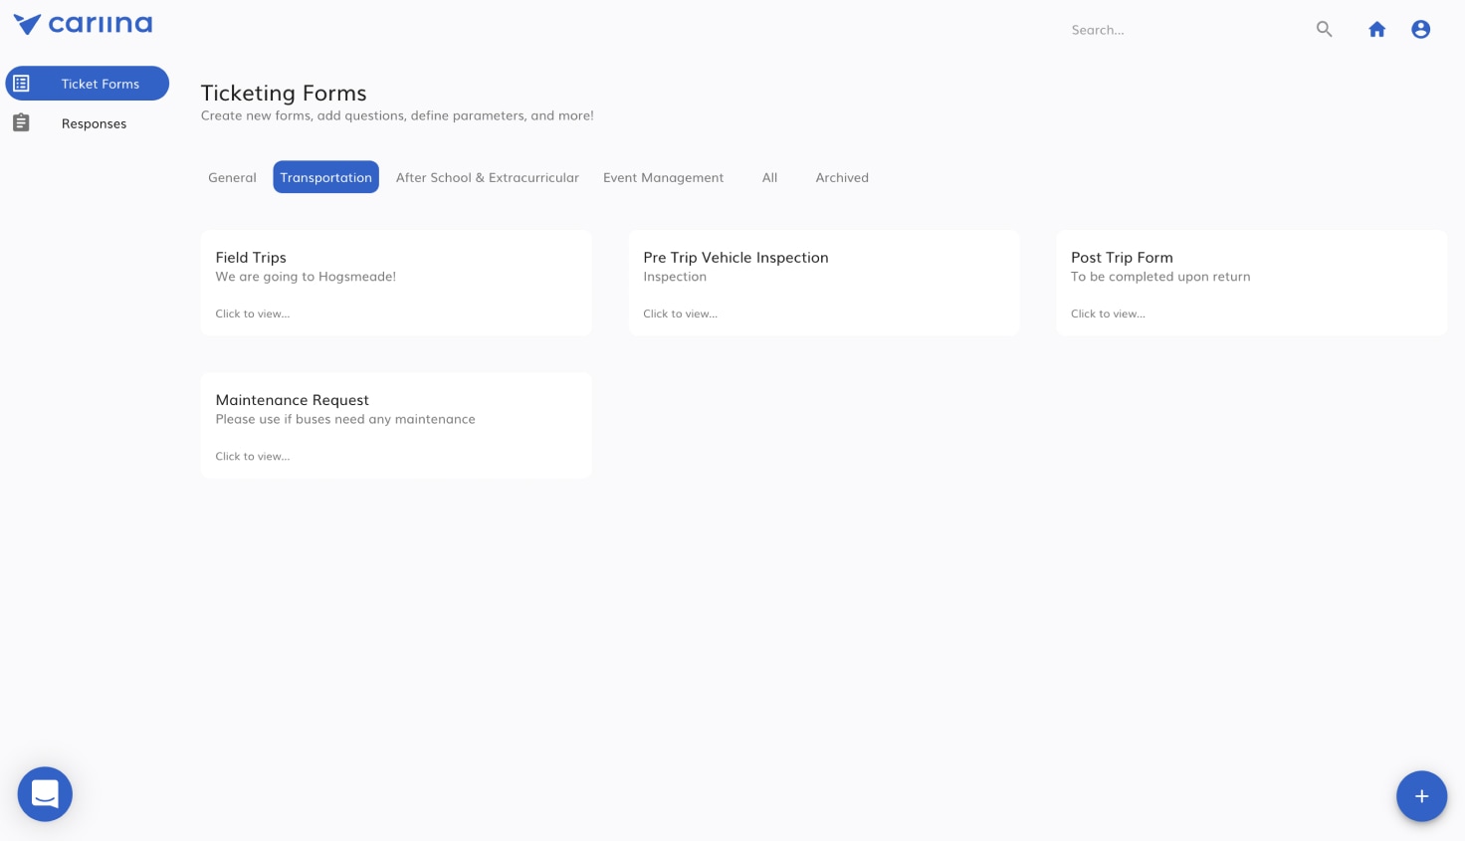Add a new form with plus button
1465x841 pixels.
[x=1420, y=796]
